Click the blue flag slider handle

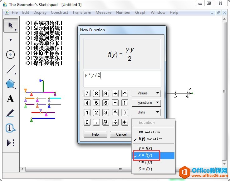tap(41, 81)
